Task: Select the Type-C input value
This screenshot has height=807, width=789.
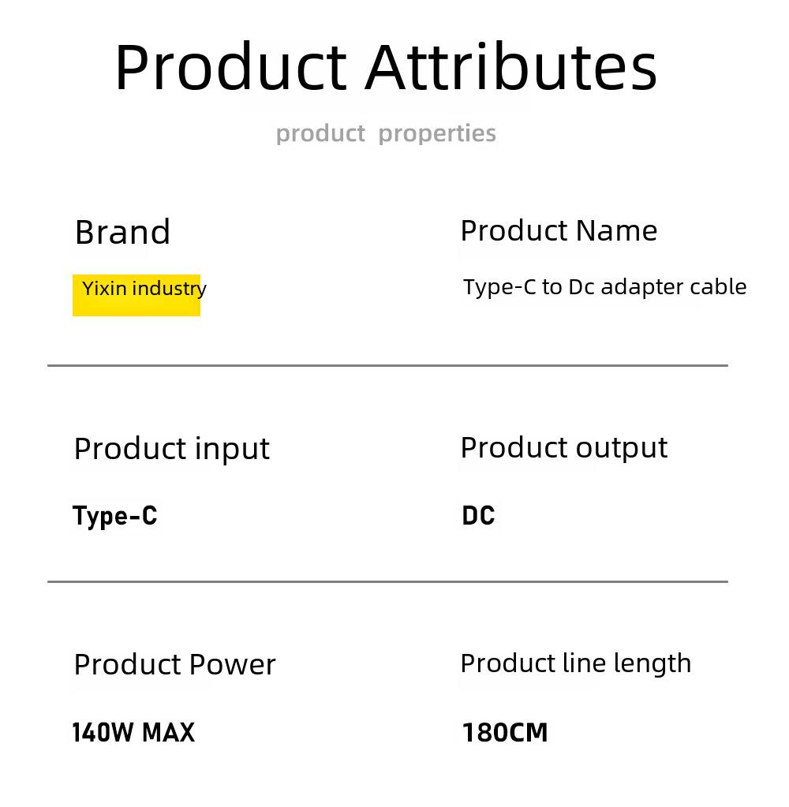Action: [x=114, y=516]
